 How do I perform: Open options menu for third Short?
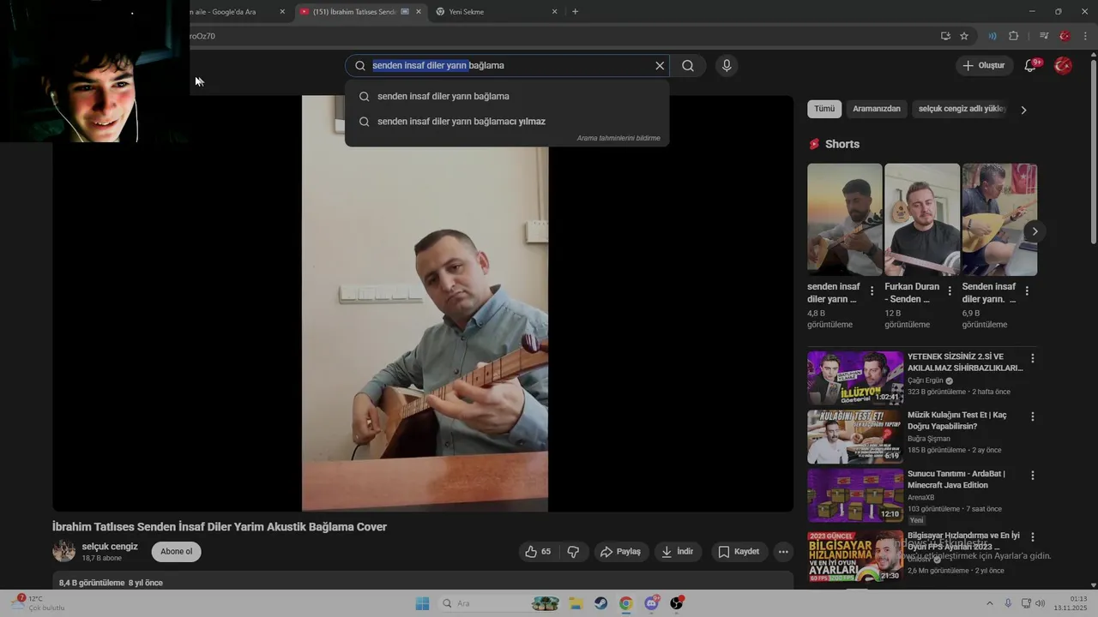click(x=1027, y=291)
